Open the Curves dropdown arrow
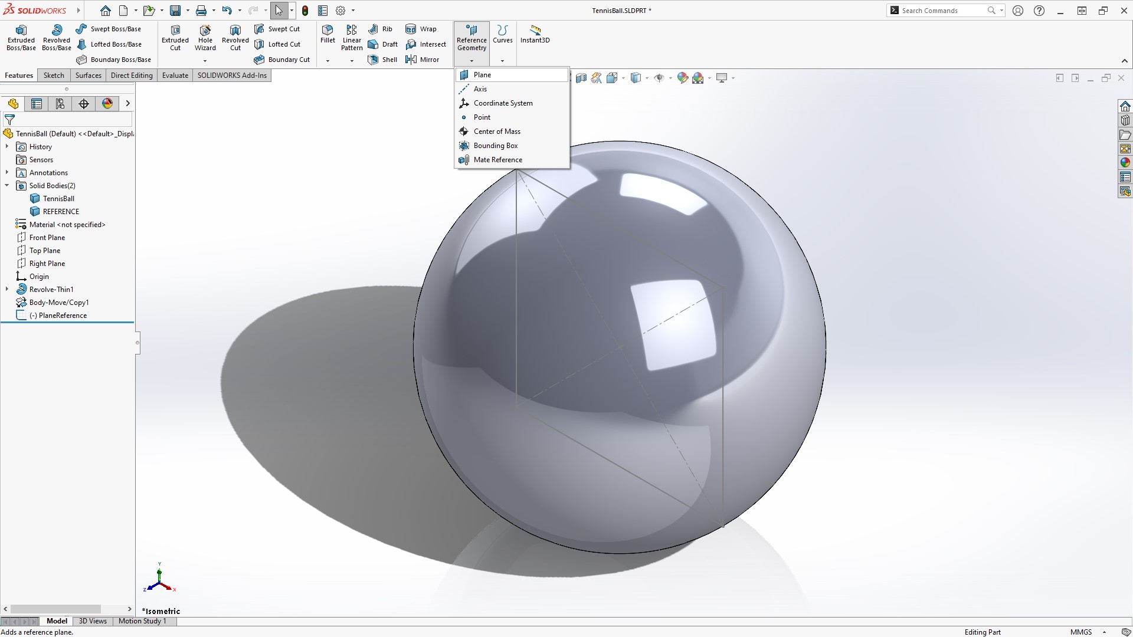 pyautogui.click(x=502, y=61)
